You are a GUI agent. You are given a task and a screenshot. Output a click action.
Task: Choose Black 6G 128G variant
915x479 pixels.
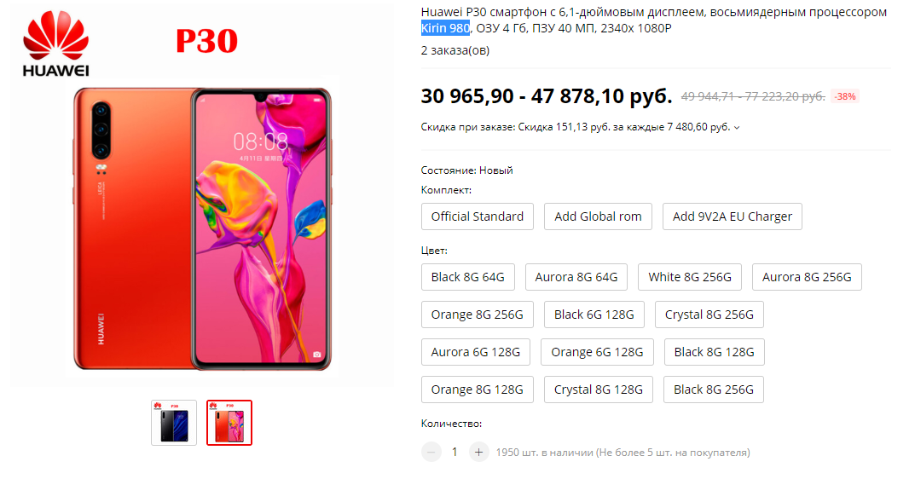click(x=594, y=315)
